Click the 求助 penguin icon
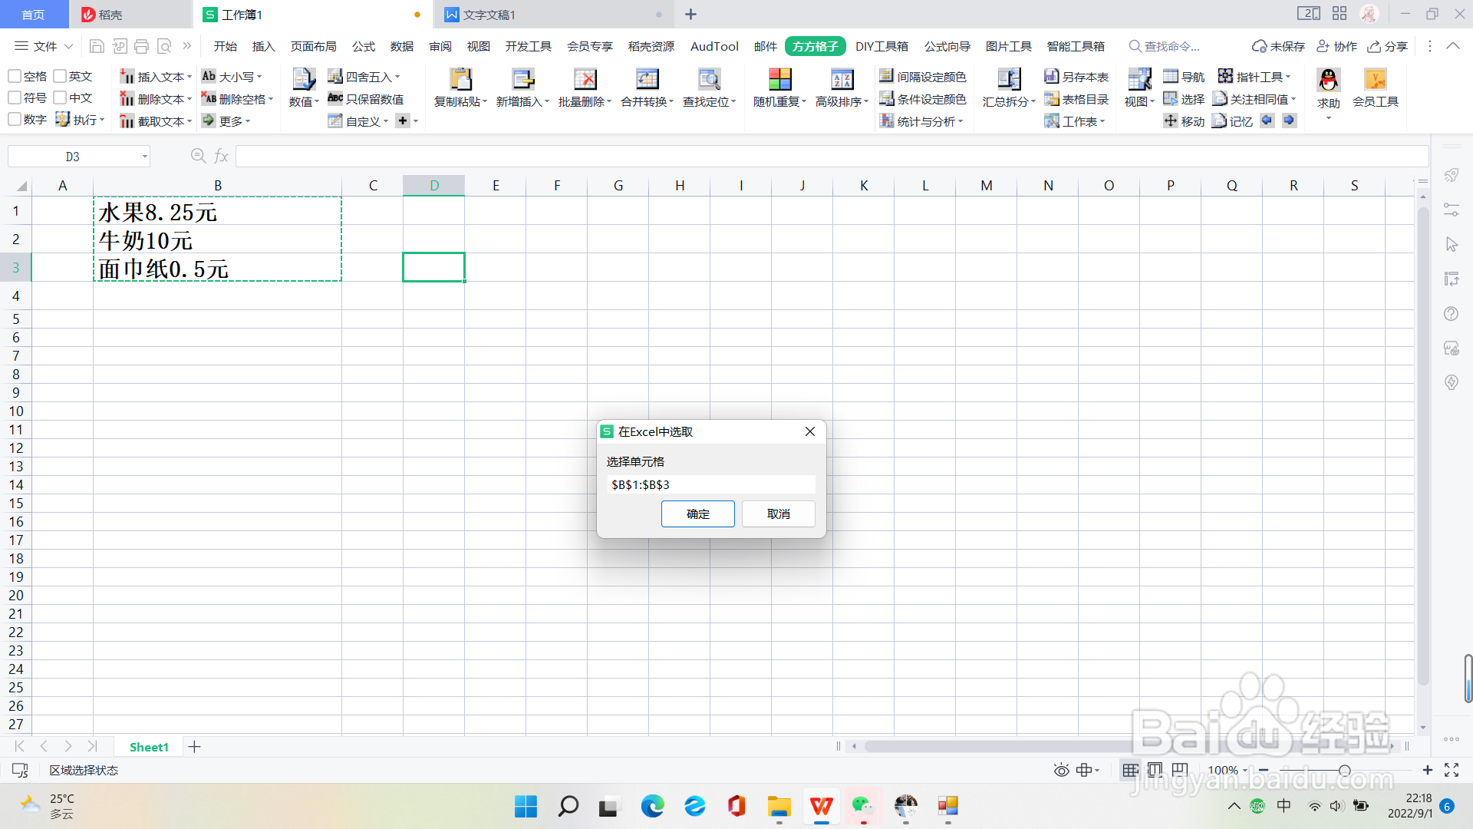The height and width of the screenshot is (829, 1473). (x=1328, y=80)
